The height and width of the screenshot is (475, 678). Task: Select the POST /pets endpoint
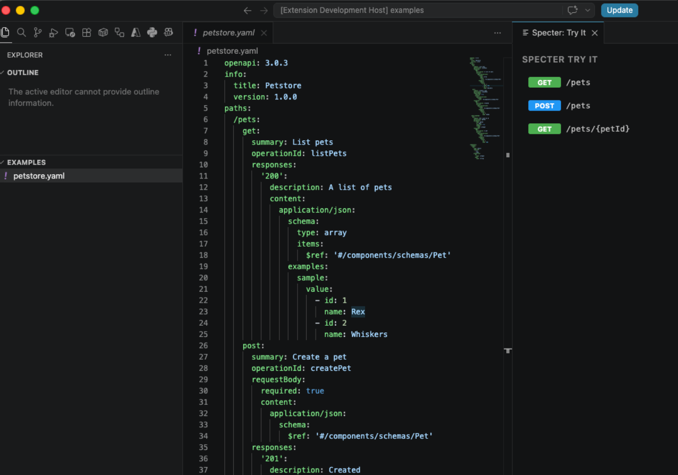[x=559, y=106]
